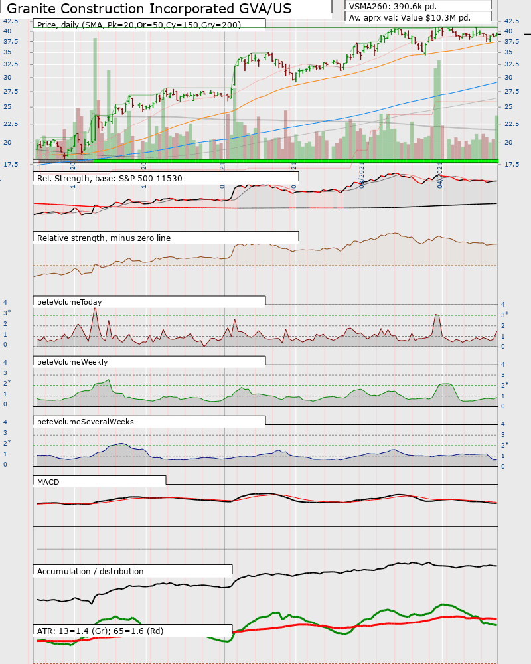Click the bright green bar along the price panel bottom
This screenshot has height=664, width=531.
point(295,161)
